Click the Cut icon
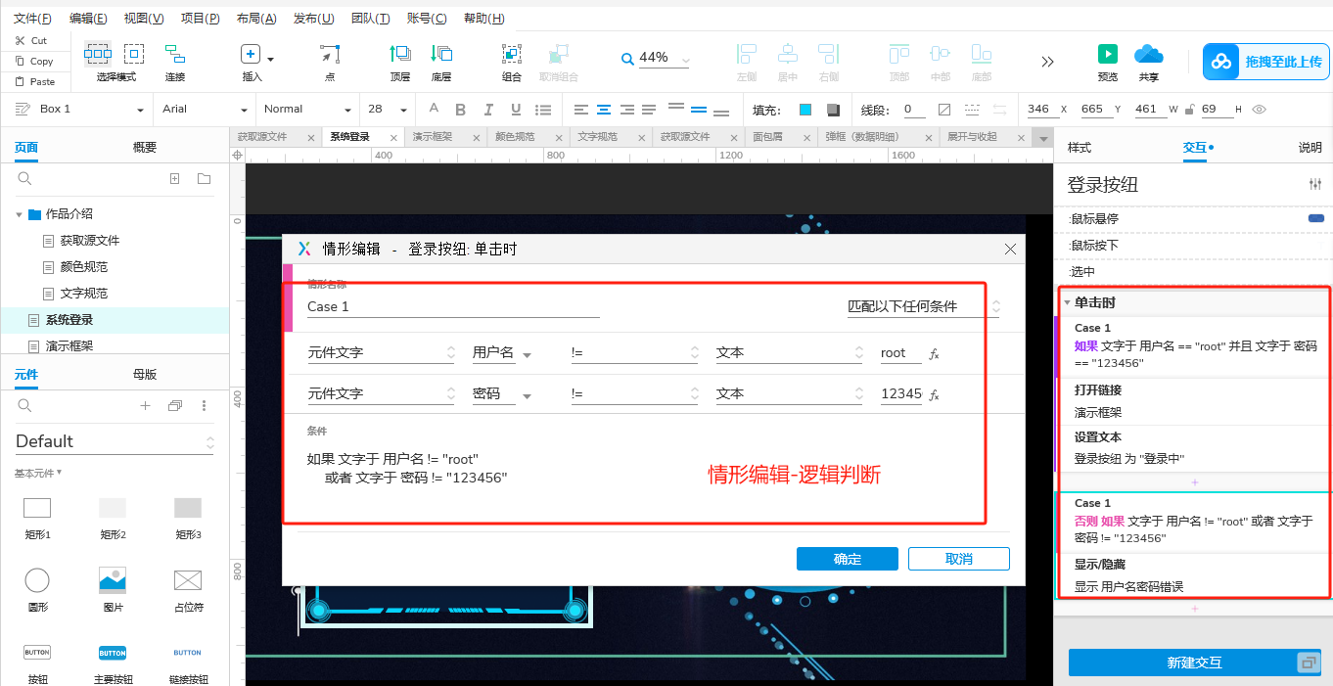The image size is (1333, 686). [20, 41]
